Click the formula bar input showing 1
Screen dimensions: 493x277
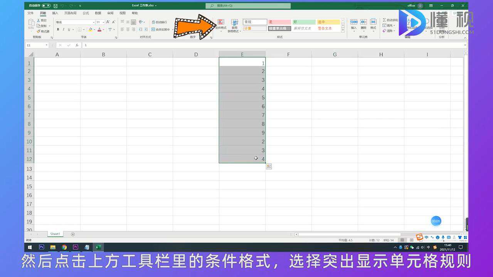point(272,45)
